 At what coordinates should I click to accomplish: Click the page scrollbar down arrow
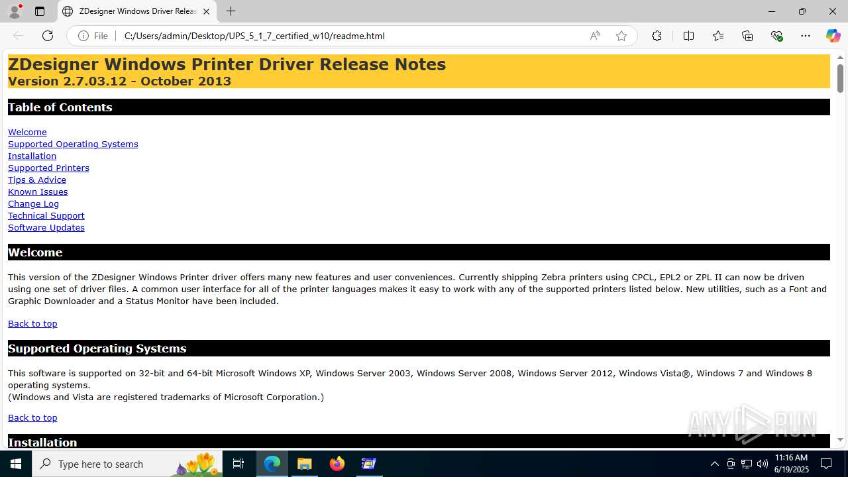point(840,439)
